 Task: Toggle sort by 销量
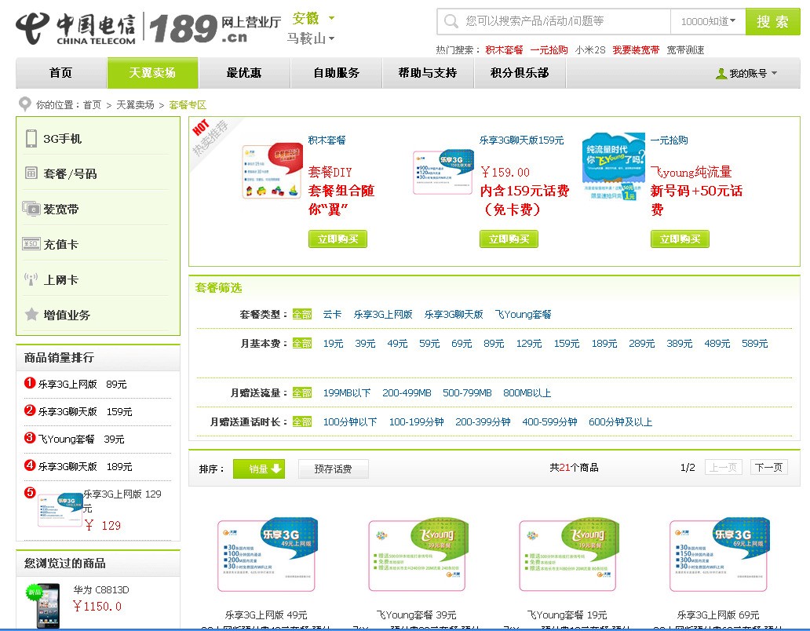click(x=259, y=469)
